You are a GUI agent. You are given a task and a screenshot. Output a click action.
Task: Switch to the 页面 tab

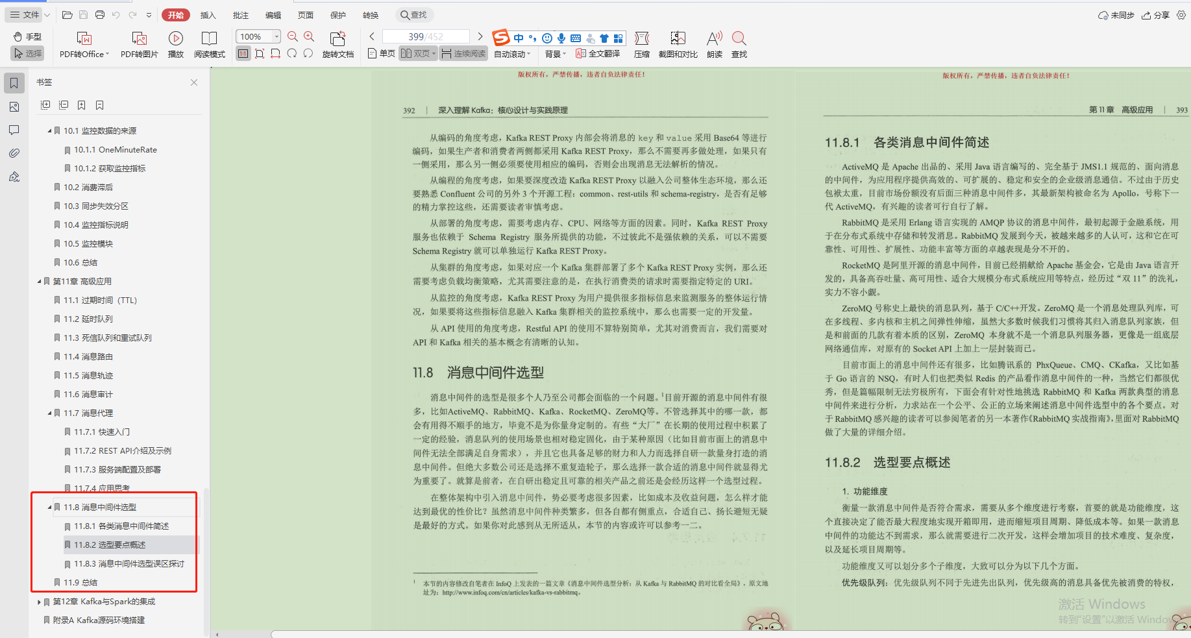[x=306, y=15]
